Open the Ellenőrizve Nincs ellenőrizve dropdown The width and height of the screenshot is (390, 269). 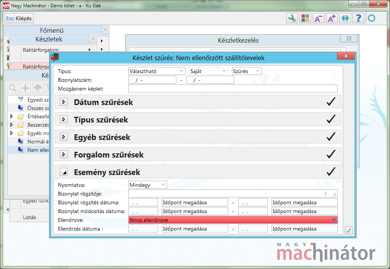click(233, 220)
